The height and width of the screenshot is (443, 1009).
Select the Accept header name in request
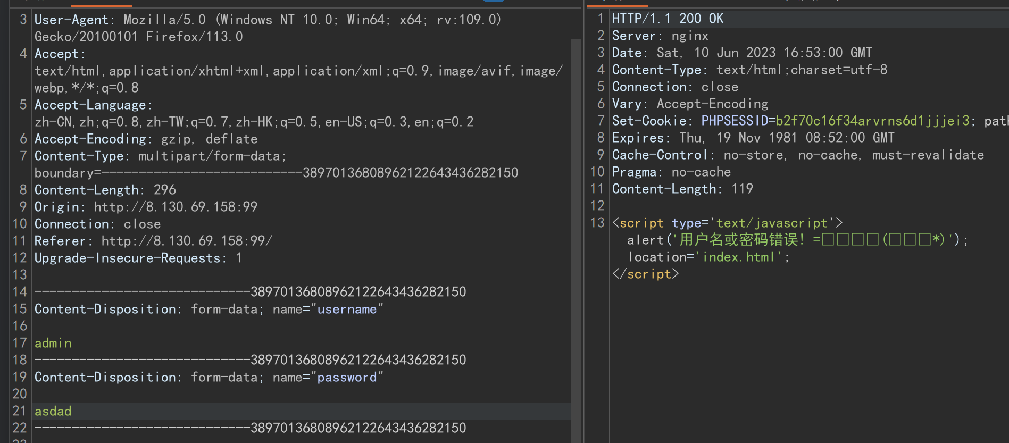[x=56, y=54]
